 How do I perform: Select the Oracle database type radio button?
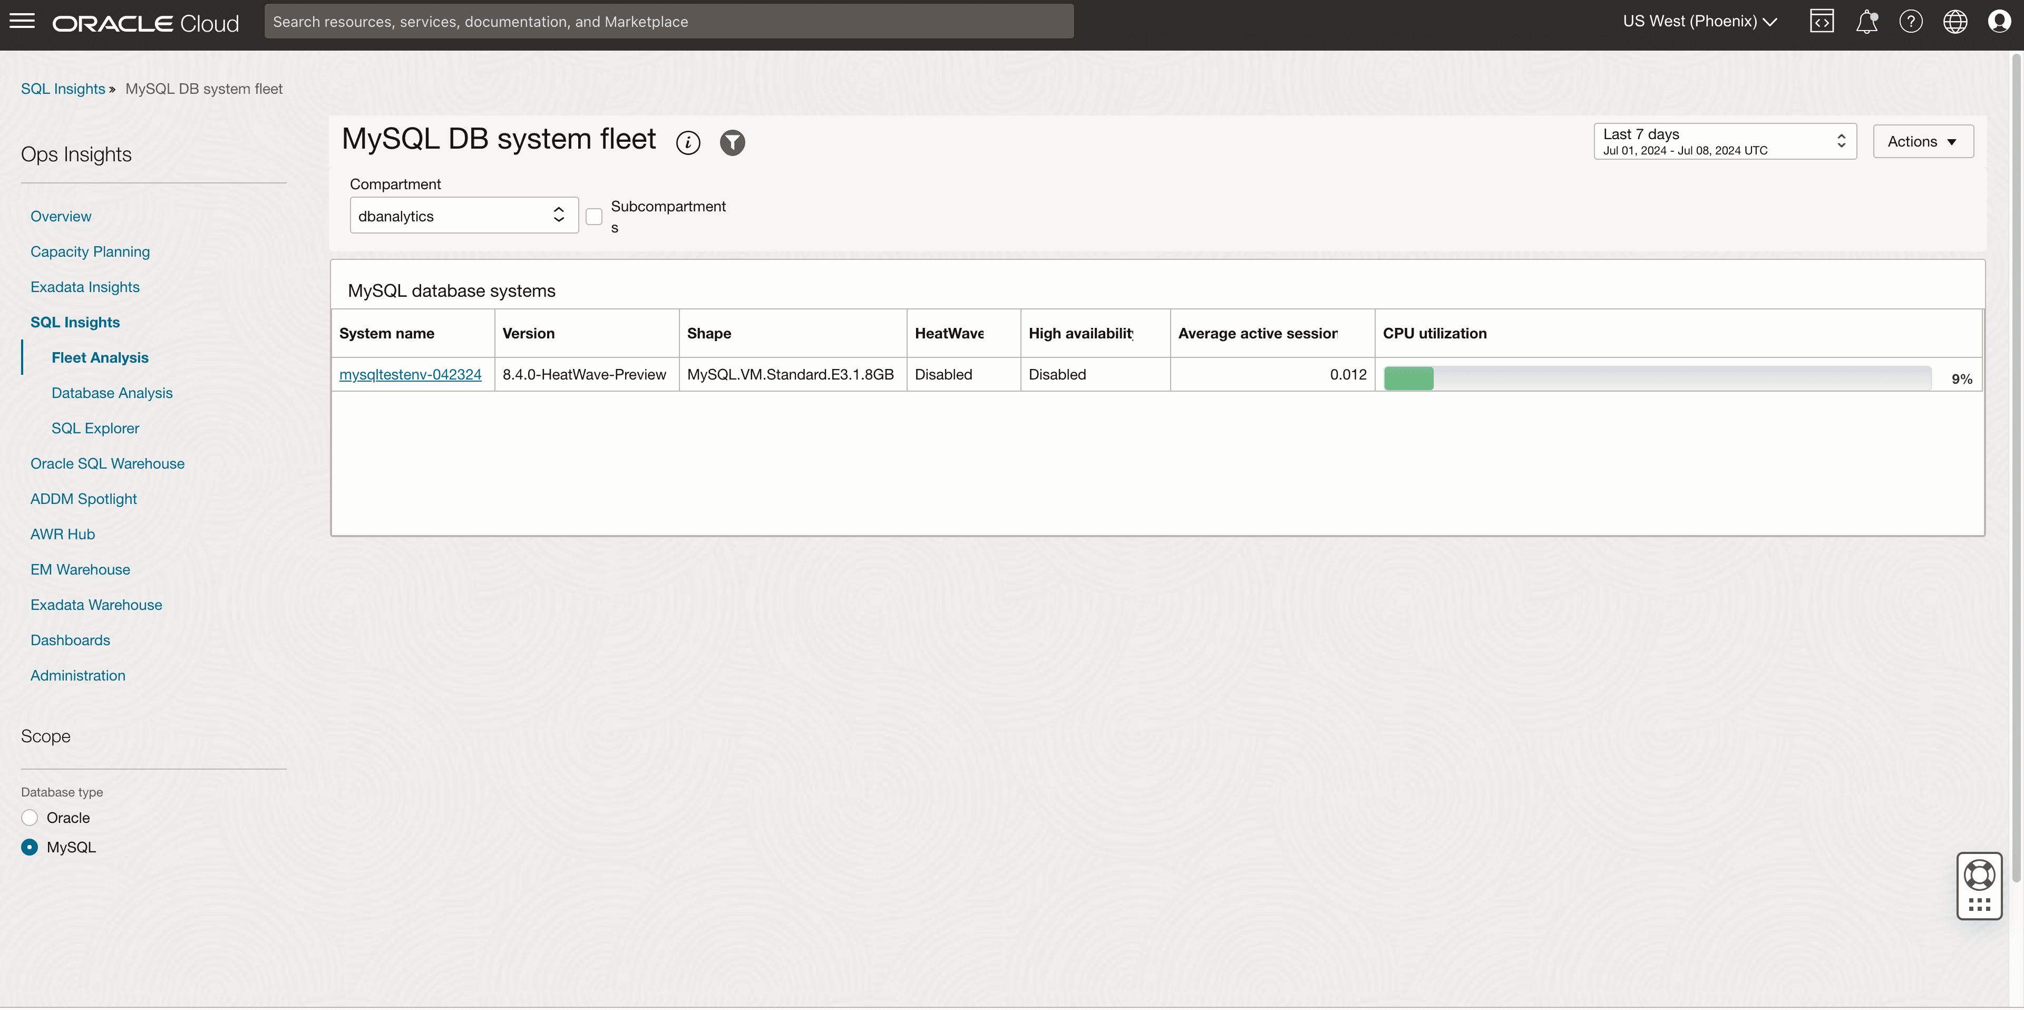(x=29, y=818)
